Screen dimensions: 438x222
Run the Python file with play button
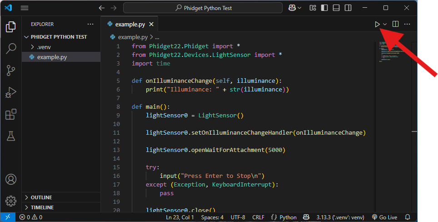377,24
